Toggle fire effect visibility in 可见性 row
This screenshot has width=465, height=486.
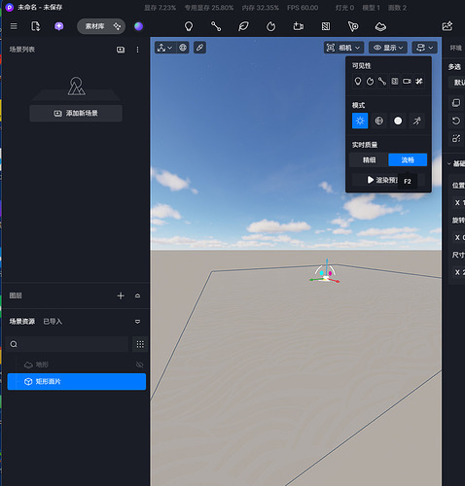point(370,81)
